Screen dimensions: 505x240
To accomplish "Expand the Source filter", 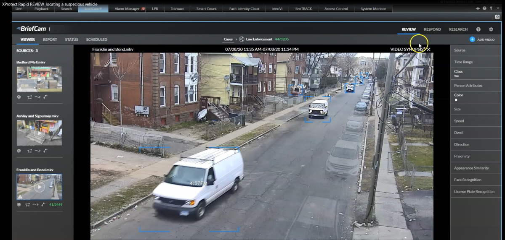I will tap(476, 50).
